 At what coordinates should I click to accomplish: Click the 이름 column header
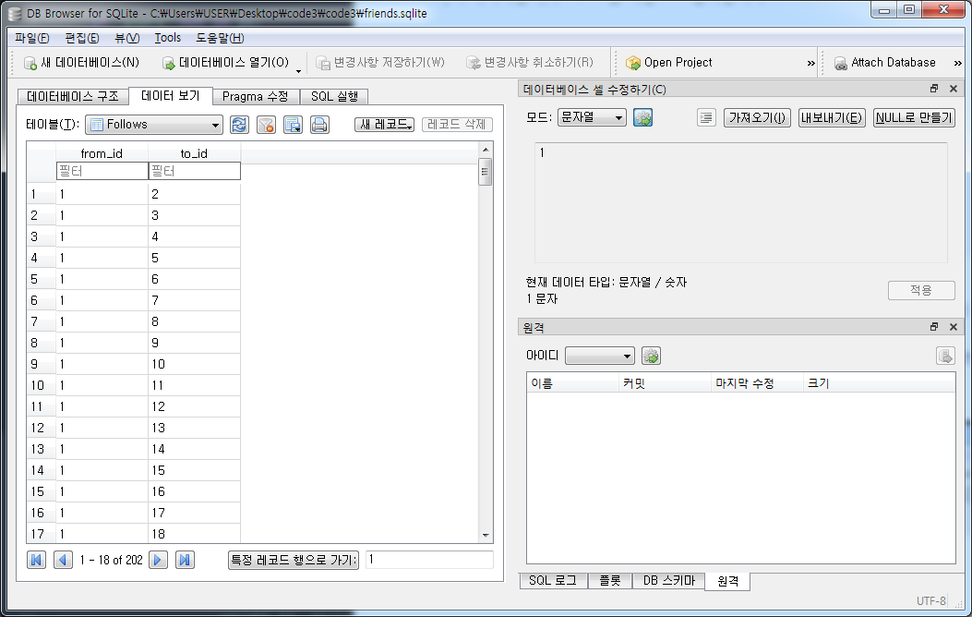pos(573,383)
